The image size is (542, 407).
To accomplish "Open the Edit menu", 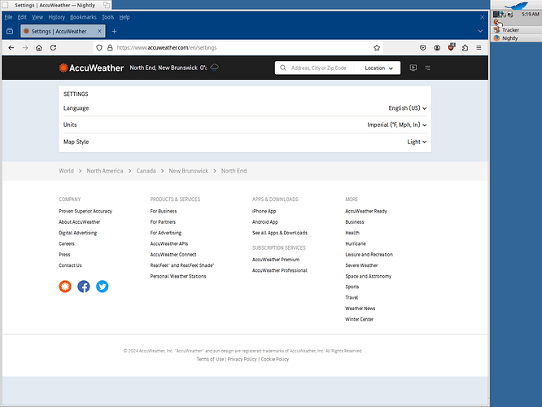I will click(x=22, y=17).
